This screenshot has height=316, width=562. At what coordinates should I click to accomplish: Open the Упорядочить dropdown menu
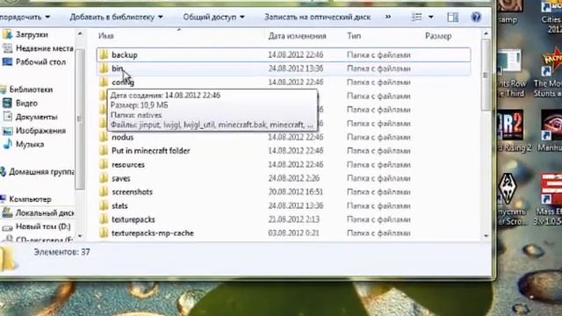pyautogui.click(x=25, y=17)
